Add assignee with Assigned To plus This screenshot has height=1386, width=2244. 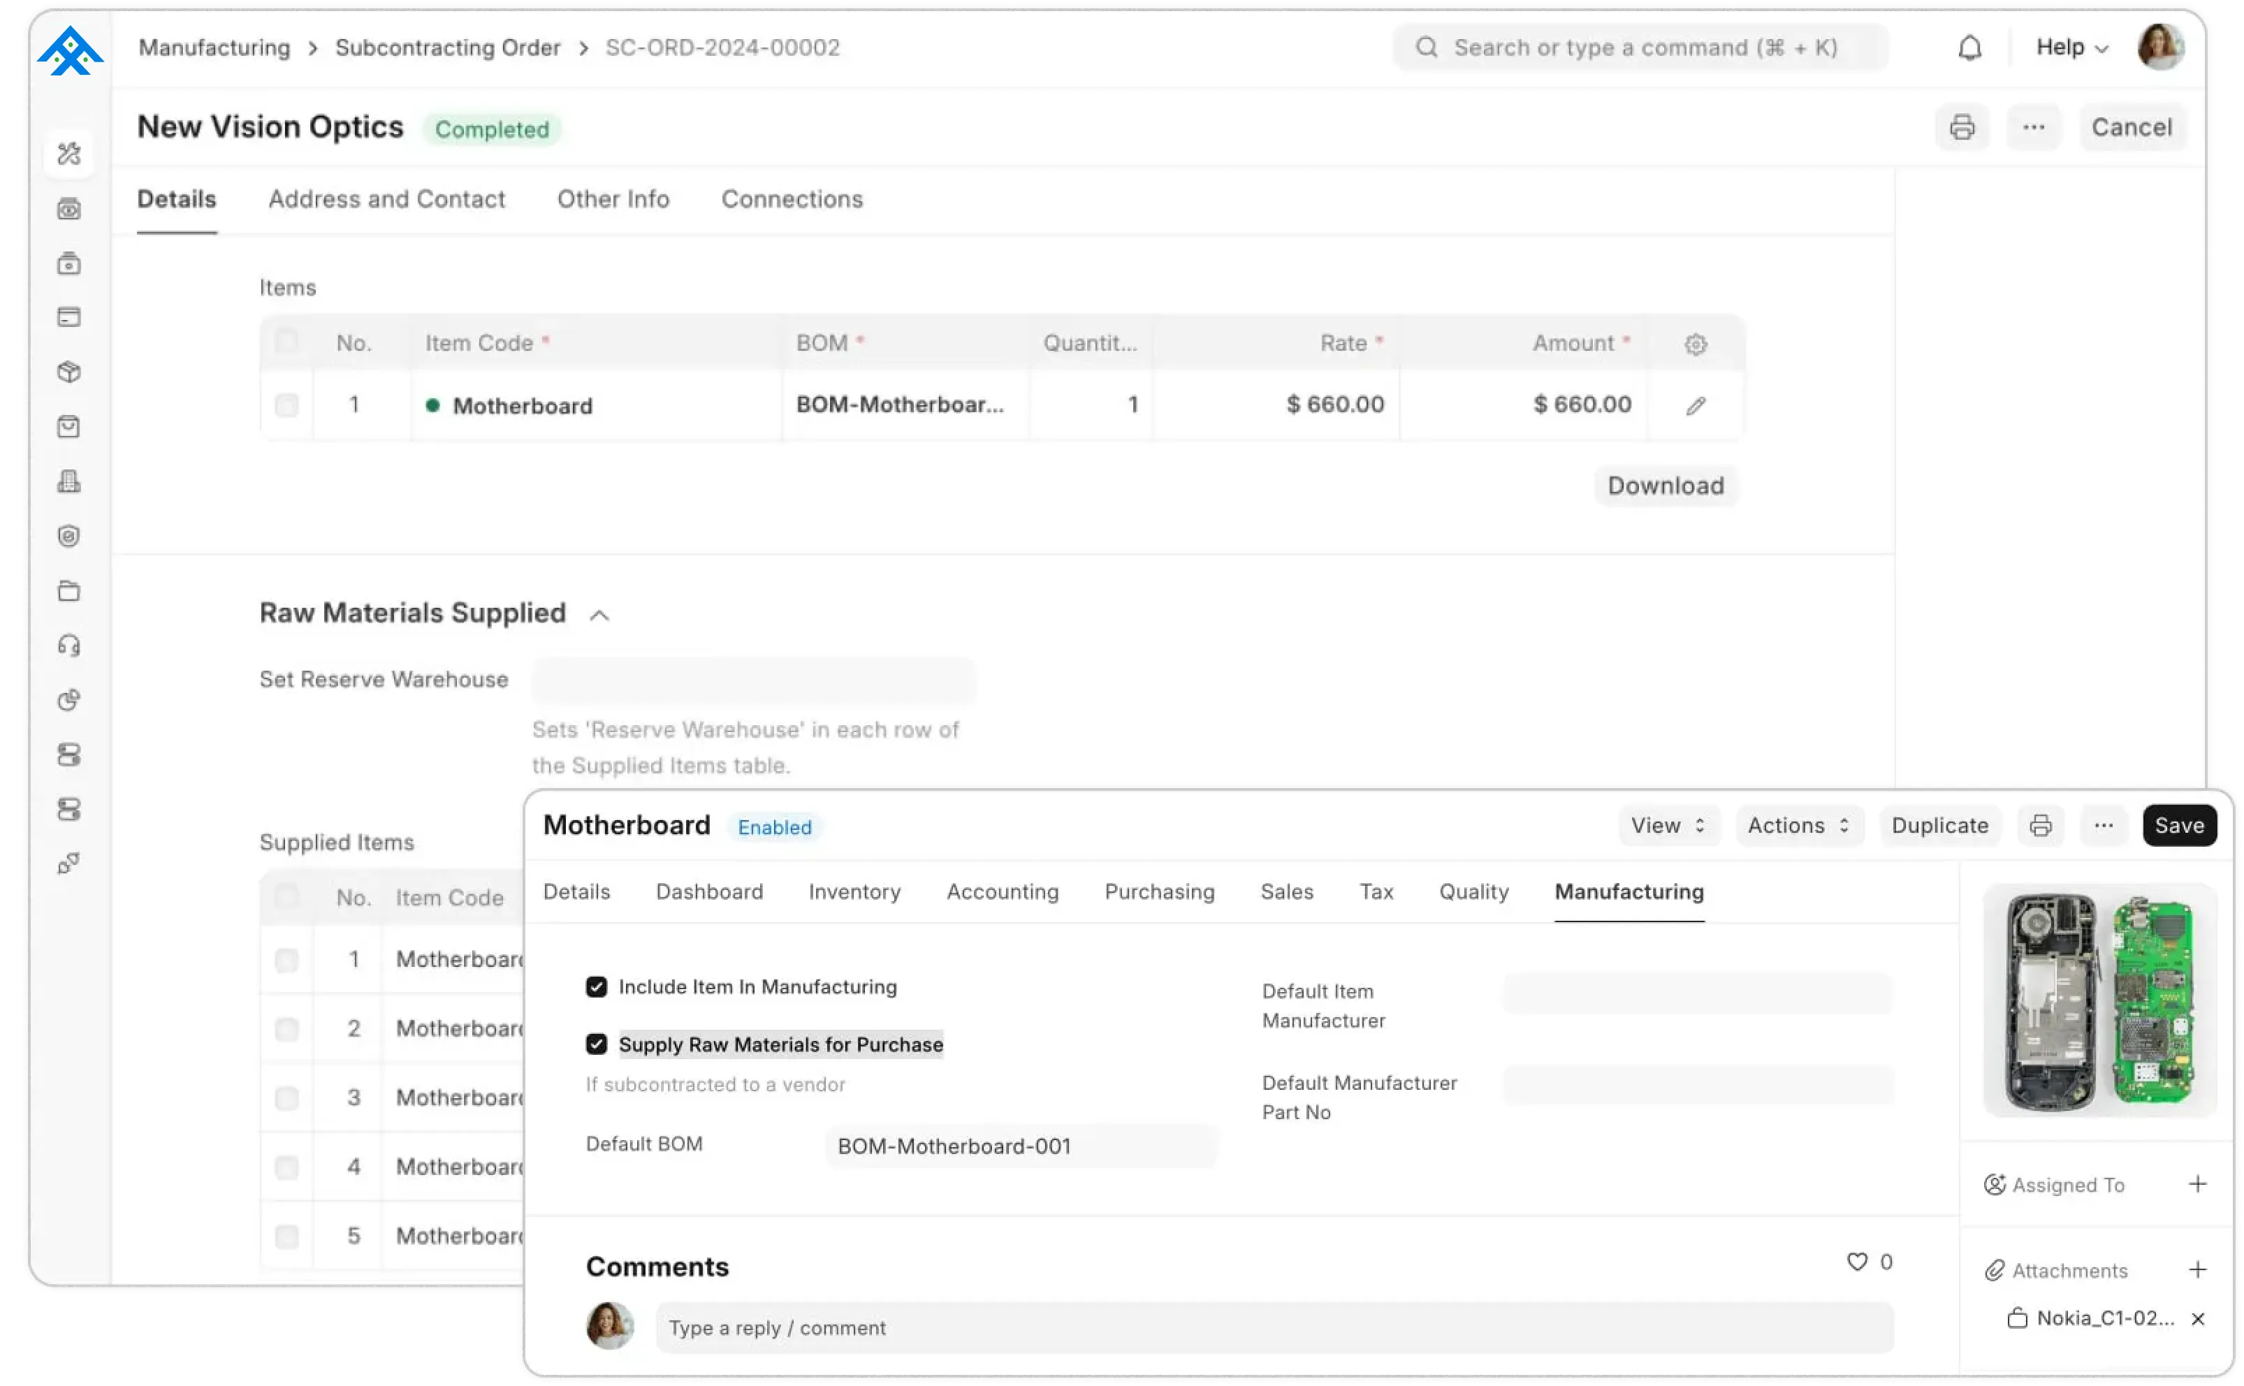[x=2197, y=1183]
